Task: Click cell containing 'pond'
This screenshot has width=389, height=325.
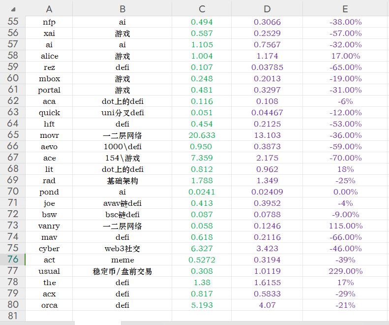Action: [x=49, y=192]
